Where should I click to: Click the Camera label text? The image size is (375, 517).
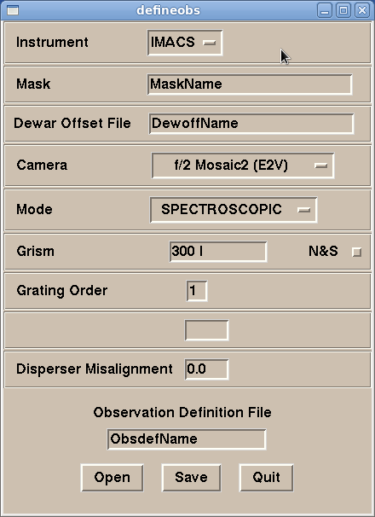(x=42, y=166)
